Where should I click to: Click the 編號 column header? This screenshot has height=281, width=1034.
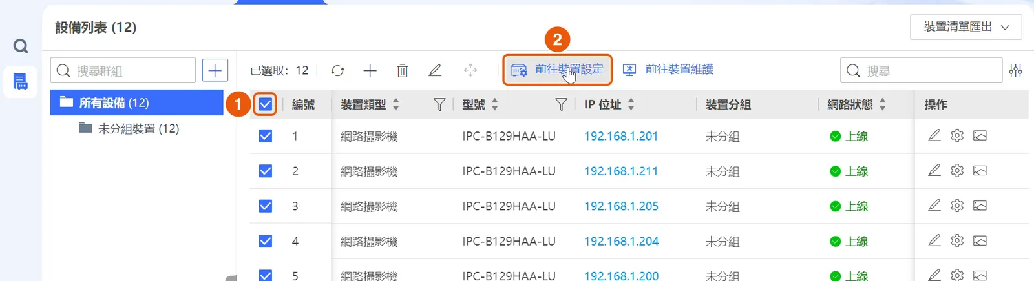pos(303,104)
